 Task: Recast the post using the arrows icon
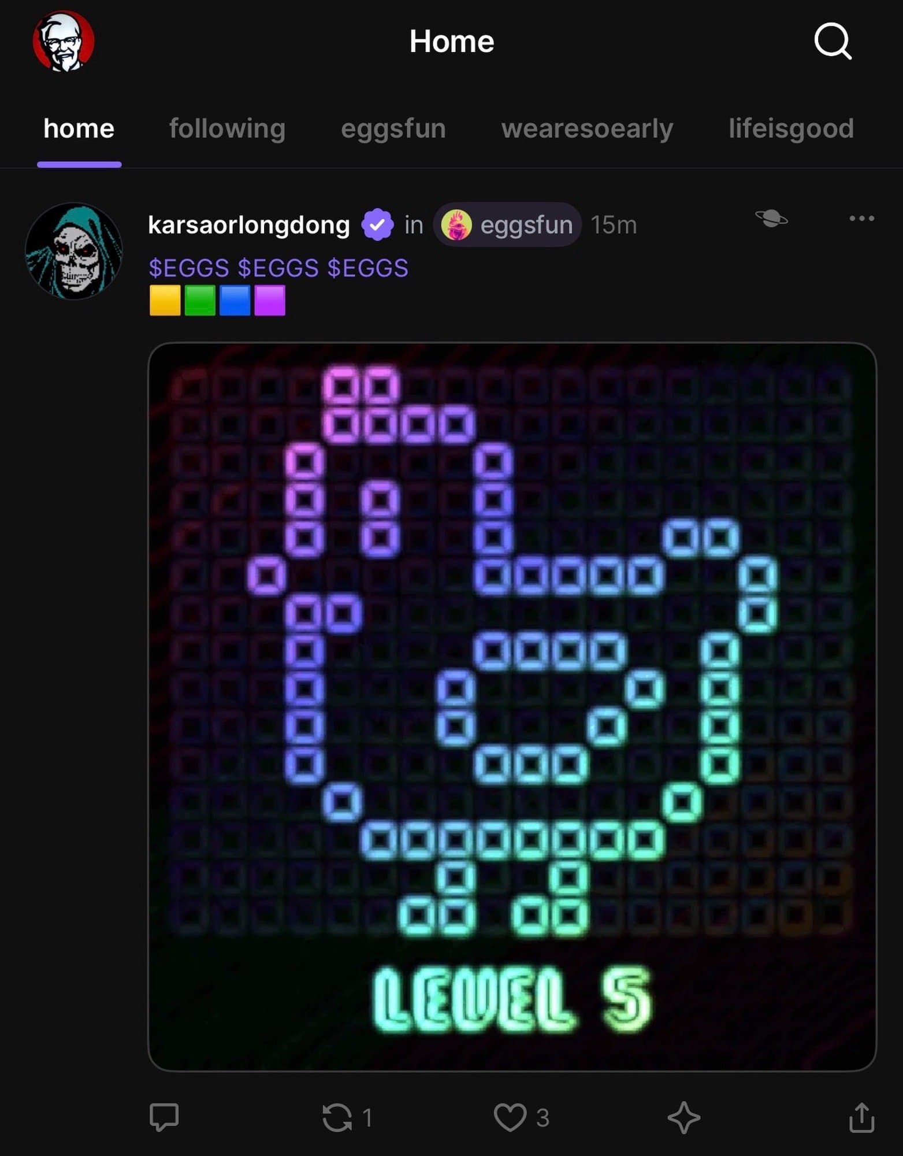[x=337, y=1117]
